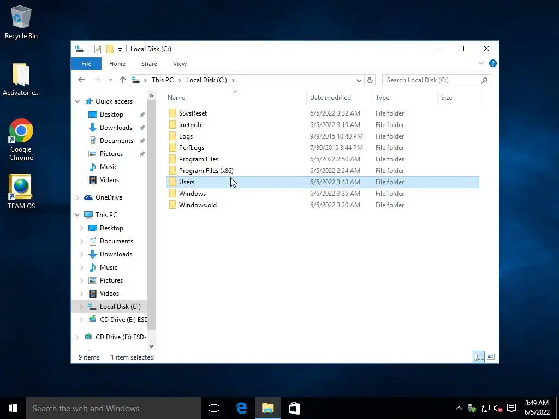Open the muted volume tray icon

(498, 408)
